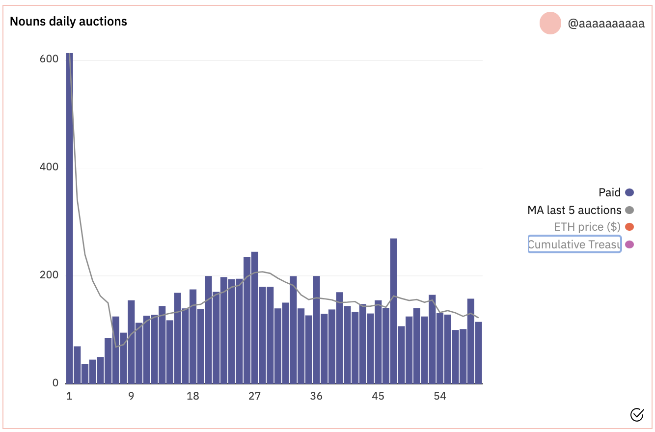Open the @aaaaaaaaaa profile link
The height and width of the screenshot is (432, 655).
[606, 24]
